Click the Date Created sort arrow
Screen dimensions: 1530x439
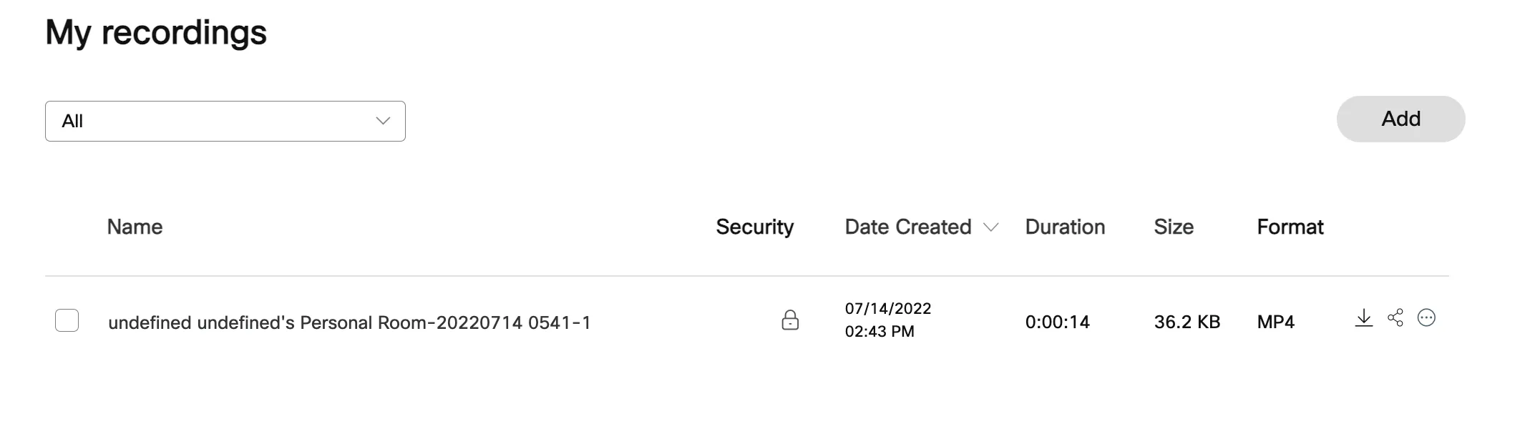990,227
